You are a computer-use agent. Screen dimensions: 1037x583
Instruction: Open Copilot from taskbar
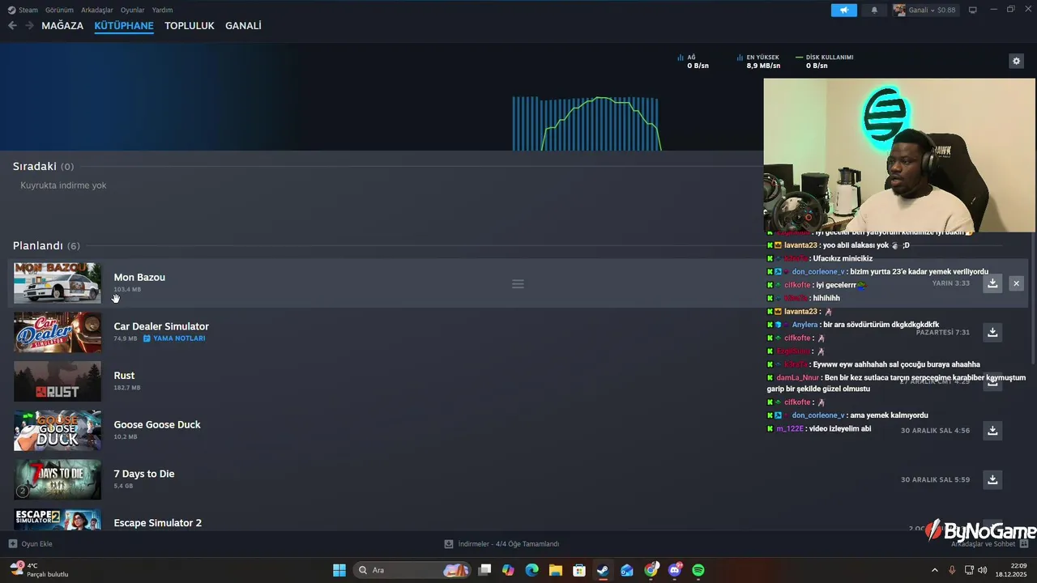(x=508, y=570)
